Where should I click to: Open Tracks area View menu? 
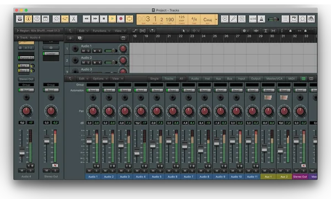pos(120,31)
